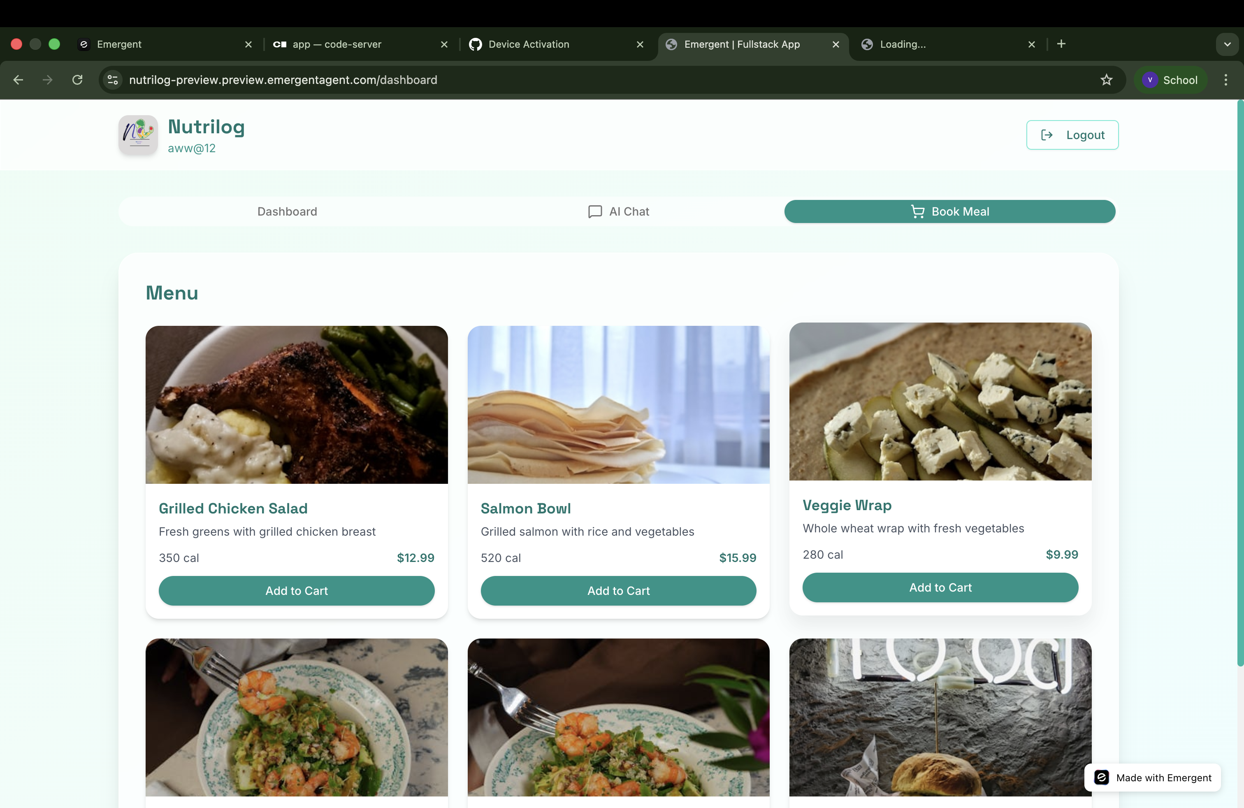Open the browser tab search chevron
The height and width of the screenshot is (808, 1244).
coord(1227,44)
